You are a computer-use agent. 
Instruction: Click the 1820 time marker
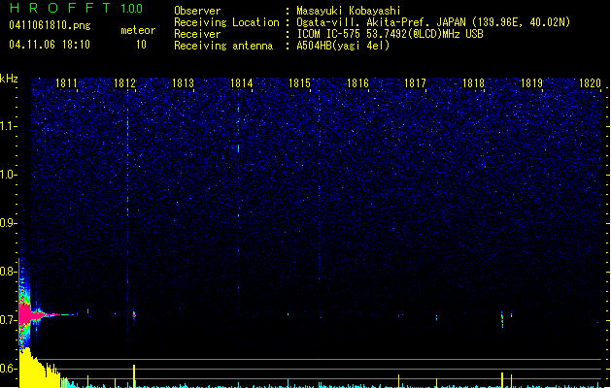[x=590, y=83]
